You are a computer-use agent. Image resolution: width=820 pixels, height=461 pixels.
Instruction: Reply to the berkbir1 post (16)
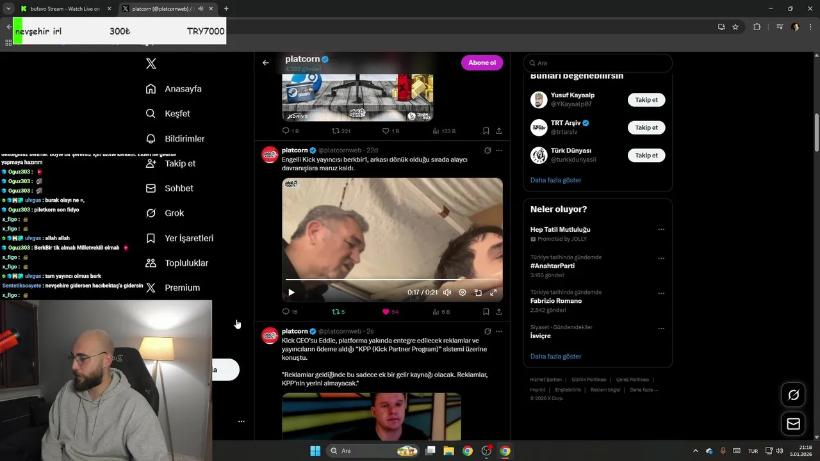pyautogui.click(x=290, y=312)
